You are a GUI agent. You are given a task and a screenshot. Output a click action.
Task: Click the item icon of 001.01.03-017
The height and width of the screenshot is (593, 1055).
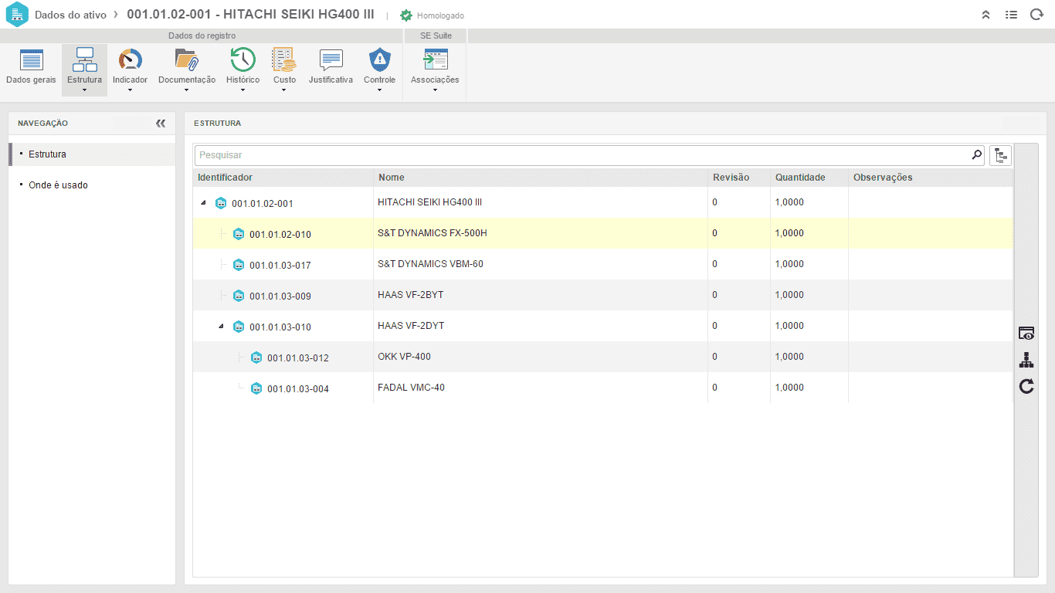tap(239, 265)
